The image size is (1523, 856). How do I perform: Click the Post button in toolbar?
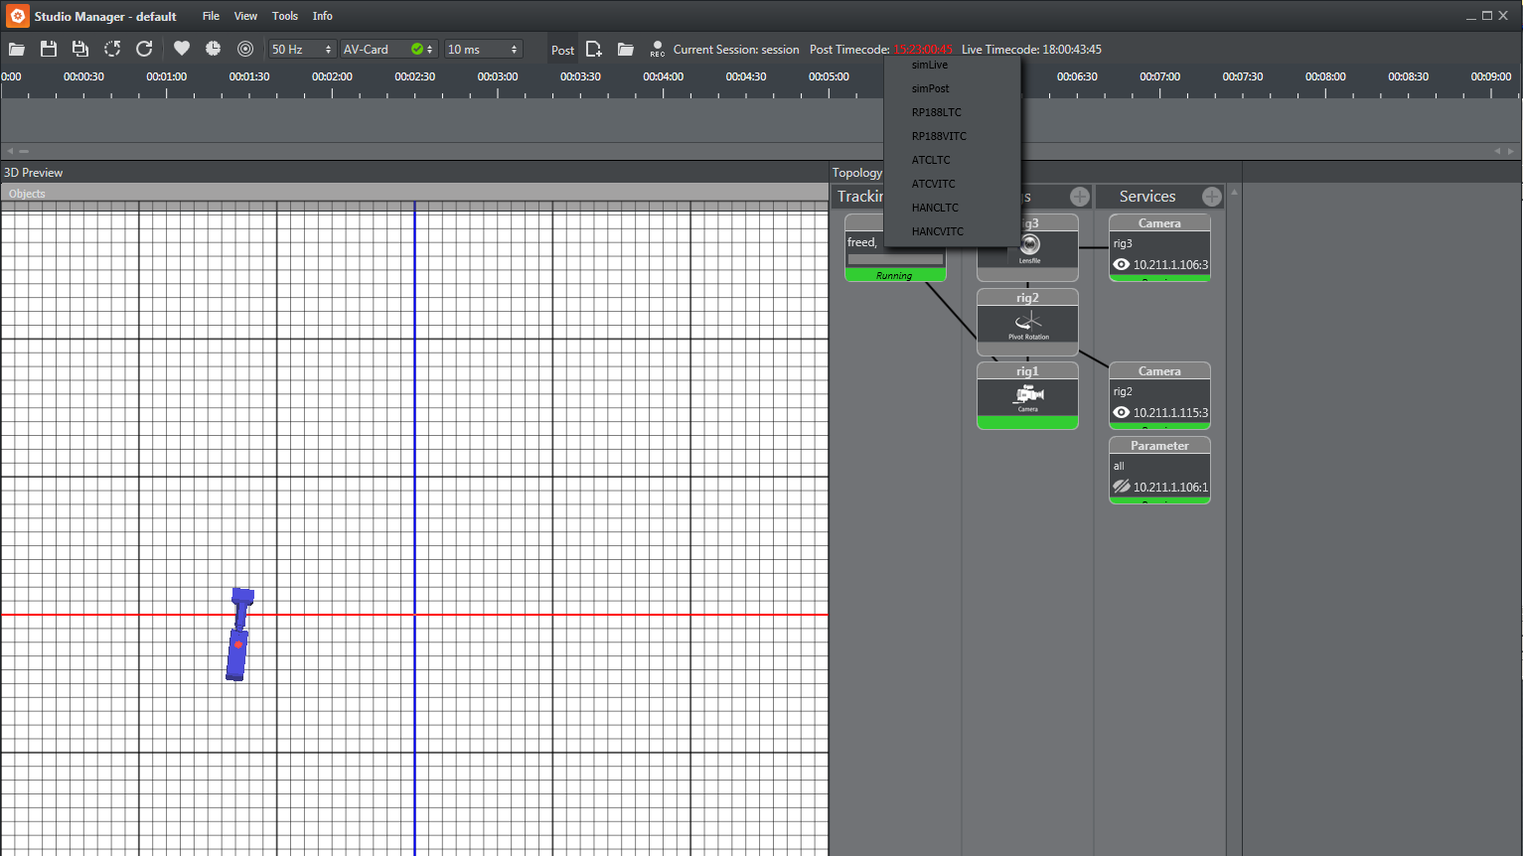562,50
